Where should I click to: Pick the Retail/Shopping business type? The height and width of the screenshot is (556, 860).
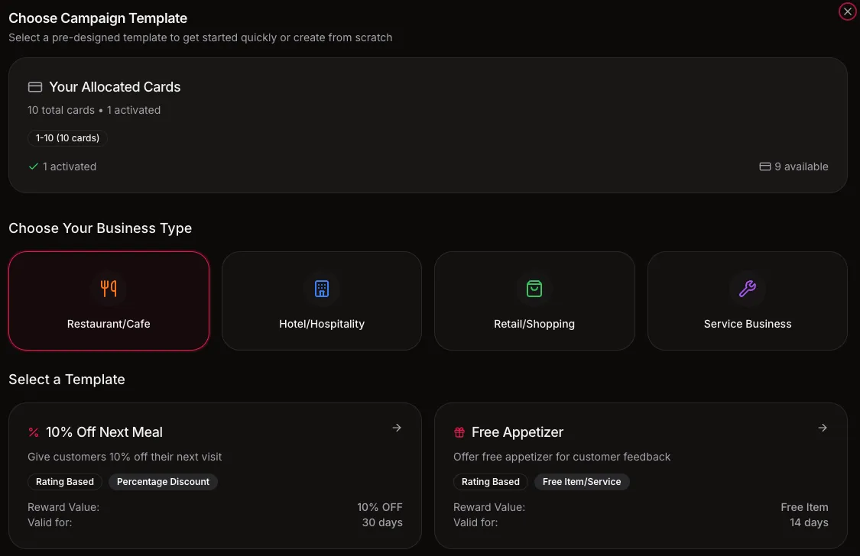click(534, 324)
